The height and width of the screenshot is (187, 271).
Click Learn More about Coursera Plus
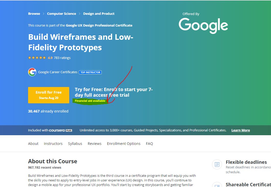coord(241,130)
